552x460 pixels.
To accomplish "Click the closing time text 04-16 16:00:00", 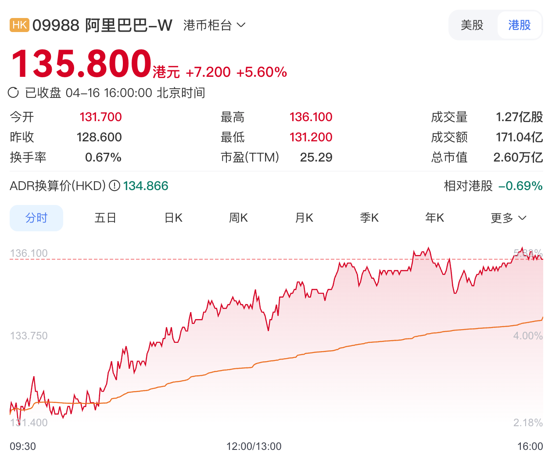I will click(109, 93).
